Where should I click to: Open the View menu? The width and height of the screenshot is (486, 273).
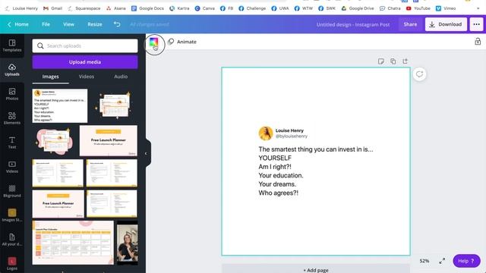coord(68,24)
